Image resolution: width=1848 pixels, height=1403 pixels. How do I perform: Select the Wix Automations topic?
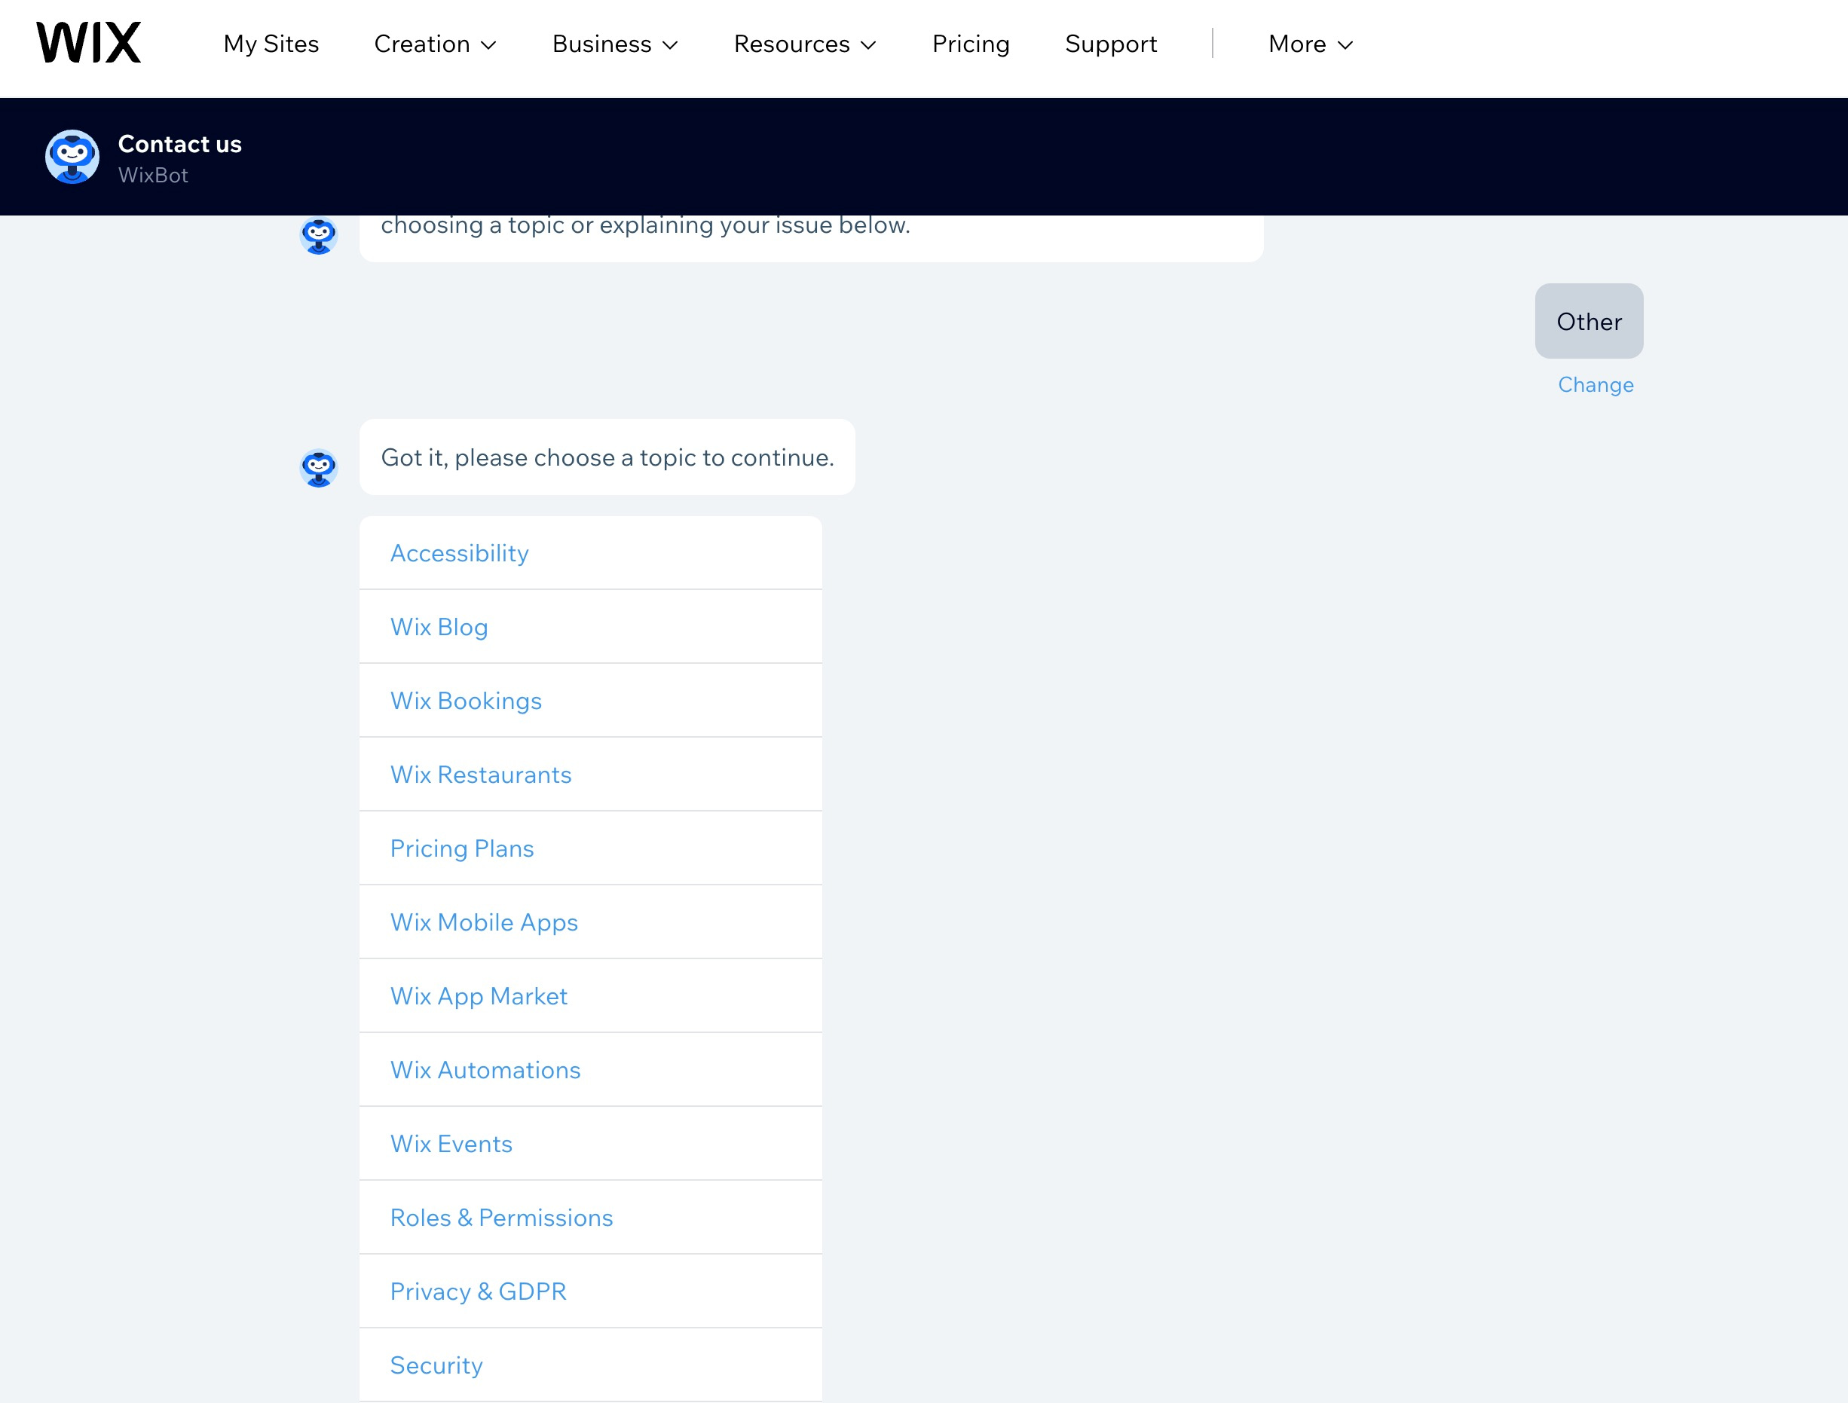click(485, 1070)
